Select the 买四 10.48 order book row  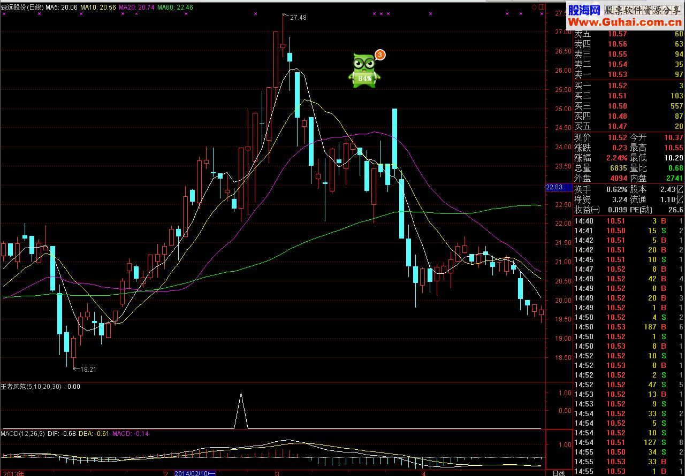(x=629, y=117)
